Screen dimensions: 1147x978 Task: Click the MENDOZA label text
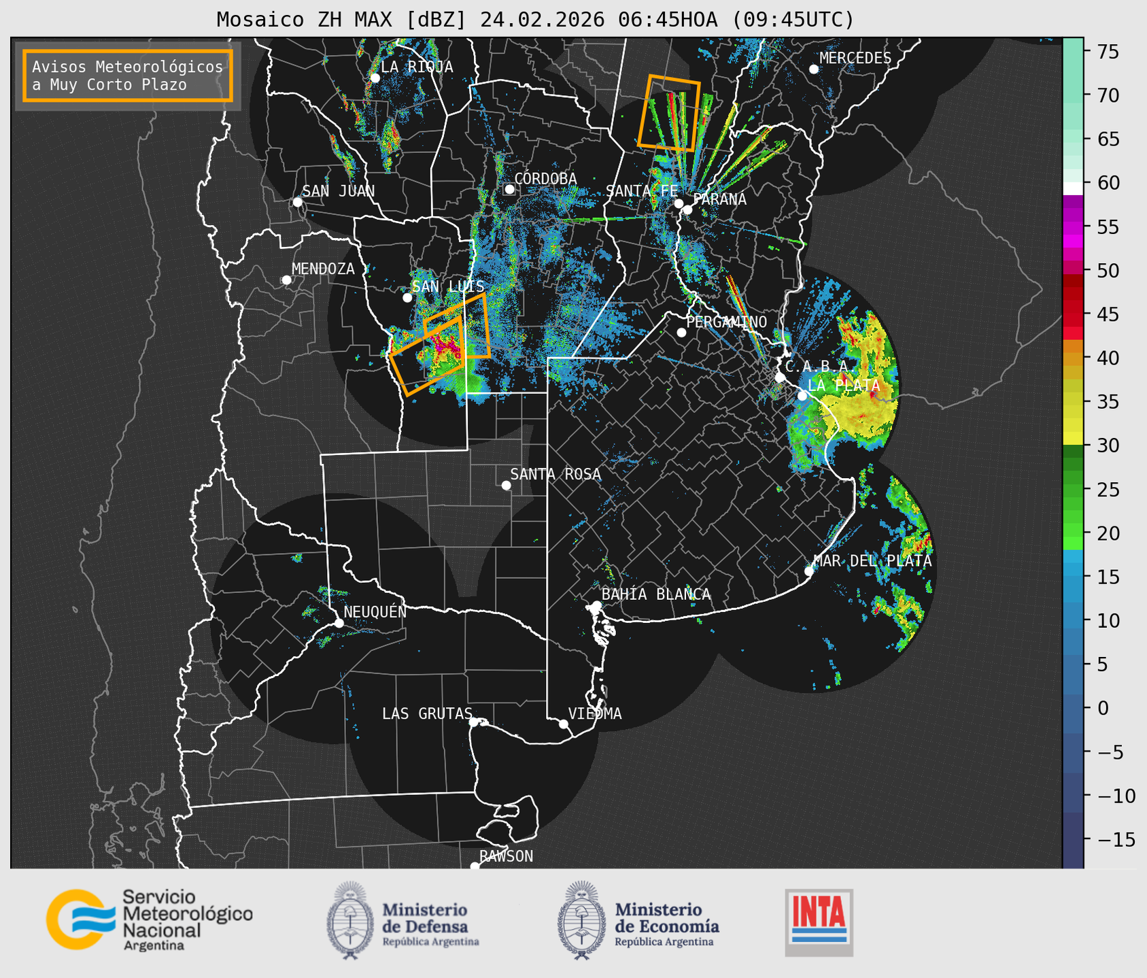pos(323,269)
